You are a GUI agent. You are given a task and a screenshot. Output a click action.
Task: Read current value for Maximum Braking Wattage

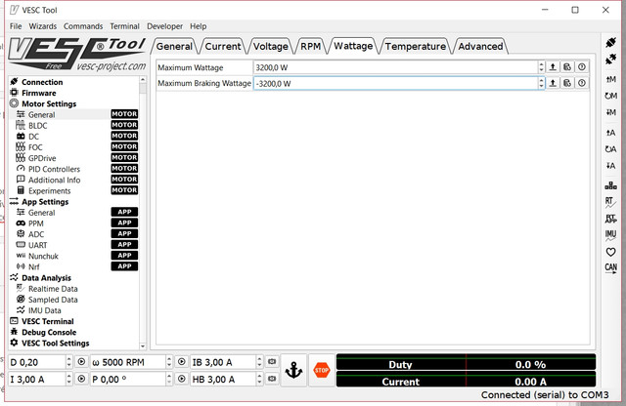[553, 83]
